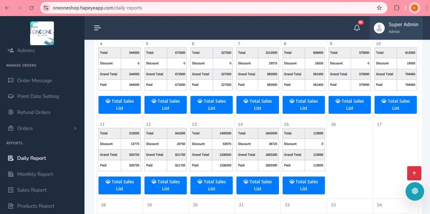Open Sales Report page
Viewport: 430px width, 214px height.
coord(32,190)
